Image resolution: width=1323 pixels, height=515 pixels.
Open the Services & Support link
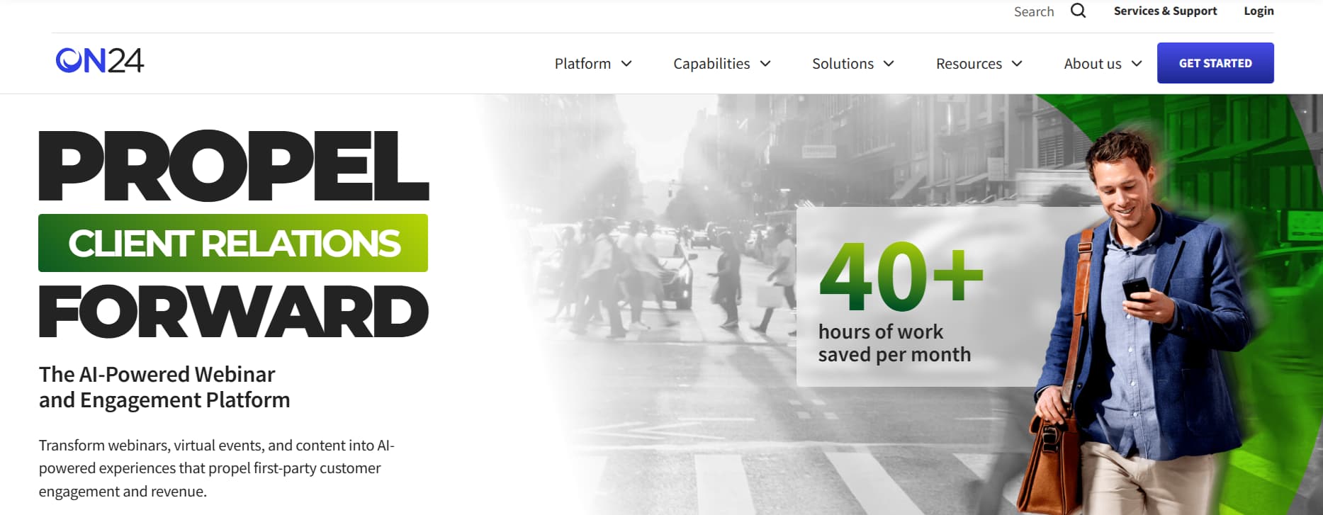tap(1165, 11)
